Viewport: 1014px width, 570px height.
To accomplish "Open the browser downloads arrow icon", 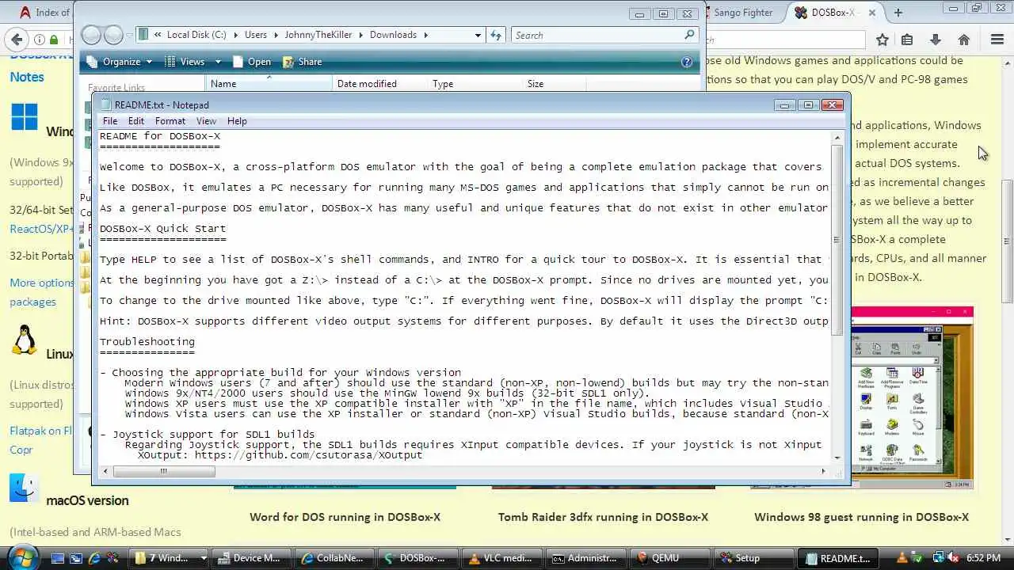I will pos(936,40).
